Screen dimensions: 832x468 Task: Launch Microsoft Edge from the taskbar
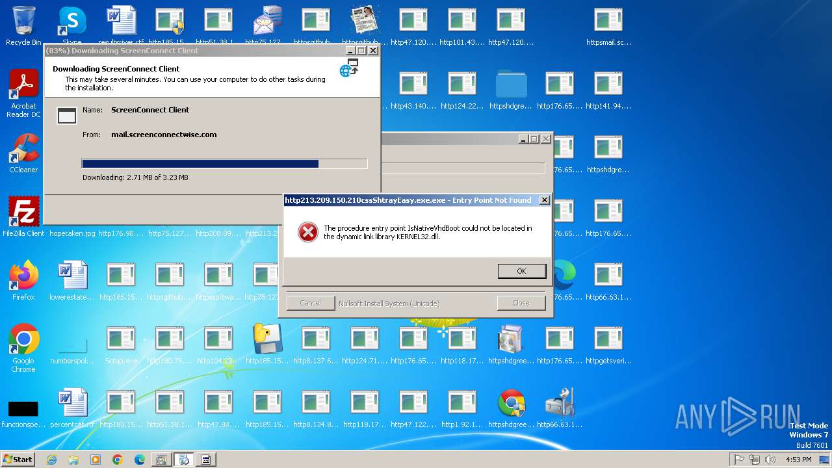coord(140,460)
